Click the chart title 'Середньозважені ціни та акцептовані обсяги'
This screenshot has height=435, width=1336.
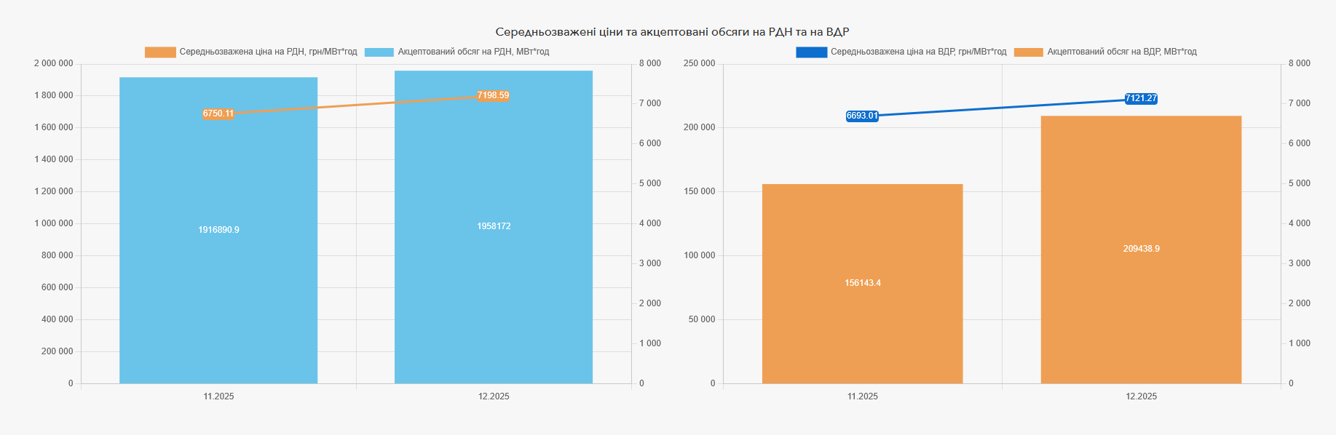coord(672,32)
